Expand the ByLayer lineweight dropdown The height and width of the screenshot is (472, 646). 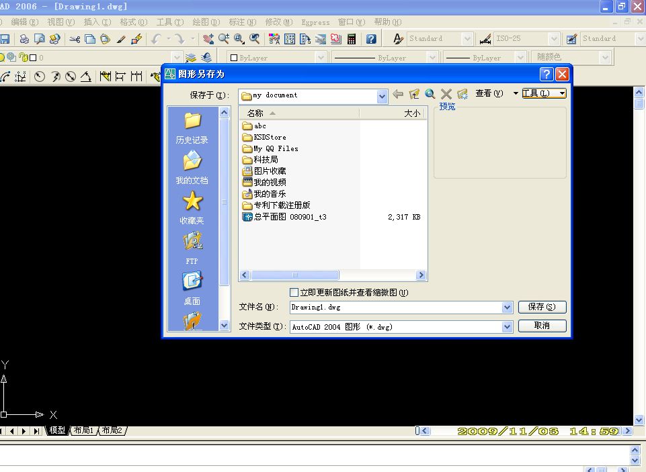(520, 58)
